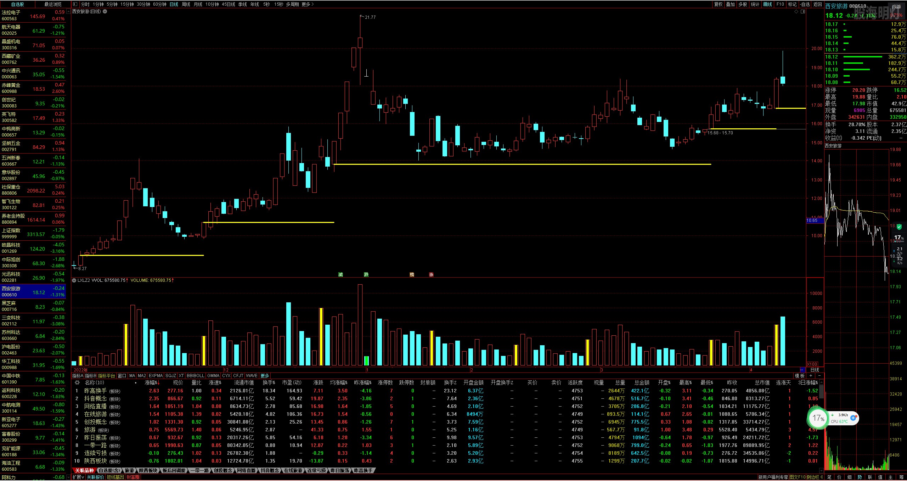
Task: Open the 模板 template button
Action: coord(800,376)
